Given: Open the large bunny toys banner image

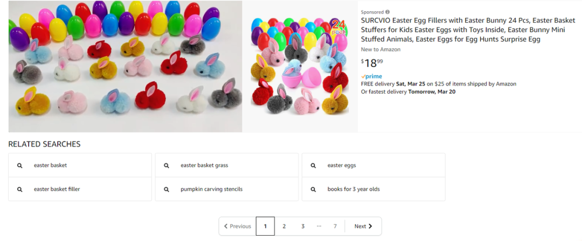Looking at the screenshot, I should click(125, 66).
